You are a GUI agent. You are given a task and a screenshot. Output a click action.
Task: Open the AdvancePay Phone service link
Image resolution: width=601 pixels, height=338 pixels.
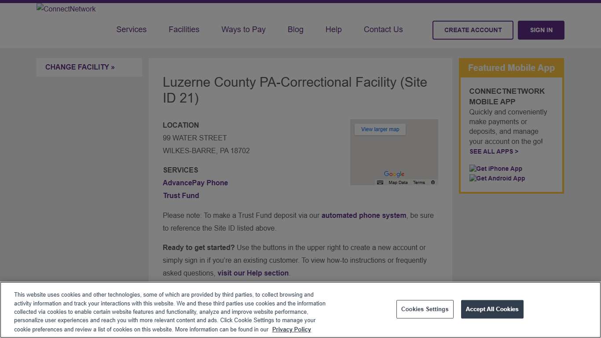(195, 183)
